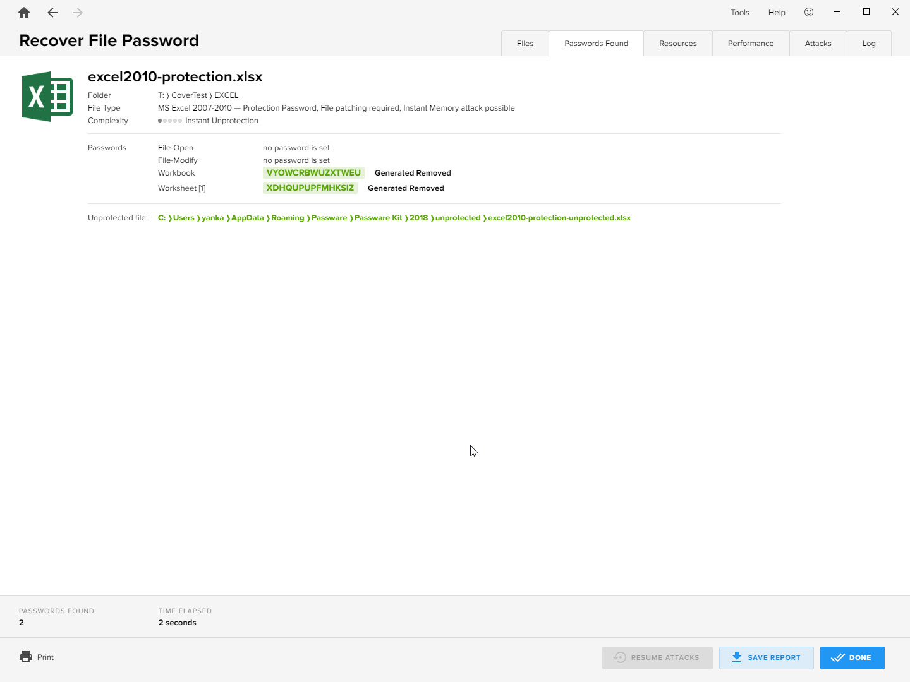This screenshot has width=910, height=682.
Task: Open the unprotected file path link
Action: point(394,218)
